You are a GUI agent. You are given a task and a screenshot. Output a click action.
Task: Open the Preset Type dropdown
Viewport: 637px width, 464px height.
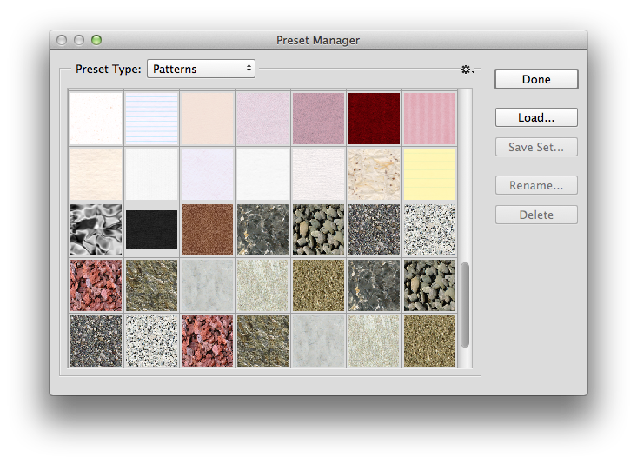[x=201, y=69]
